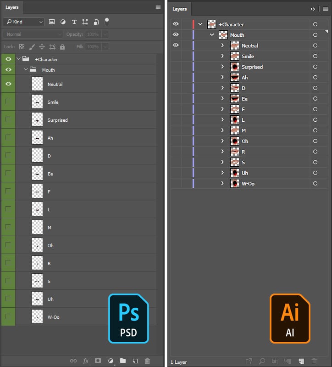
Task: Create new layer in Illustrator panel
Action: (301, 361)
